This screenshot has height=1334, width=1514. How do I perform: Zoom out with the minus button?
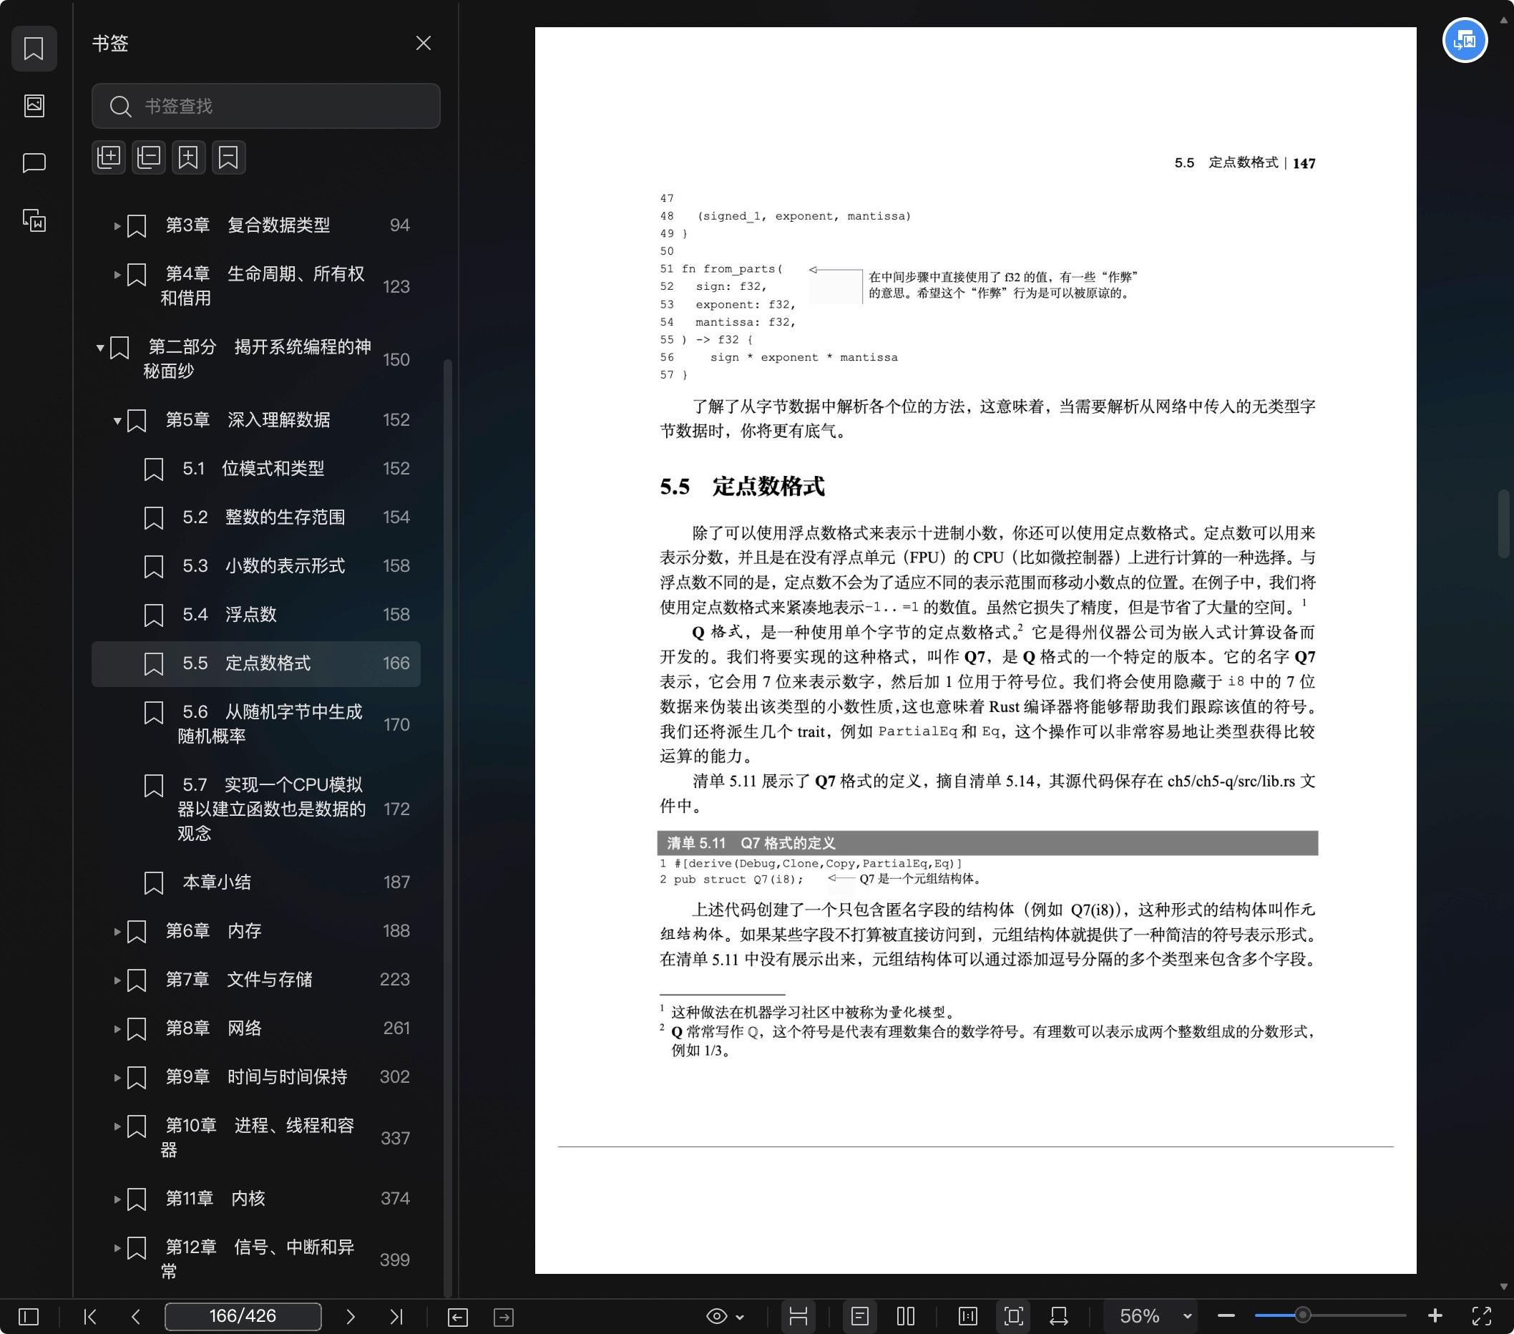(x=1226, y=1316)
